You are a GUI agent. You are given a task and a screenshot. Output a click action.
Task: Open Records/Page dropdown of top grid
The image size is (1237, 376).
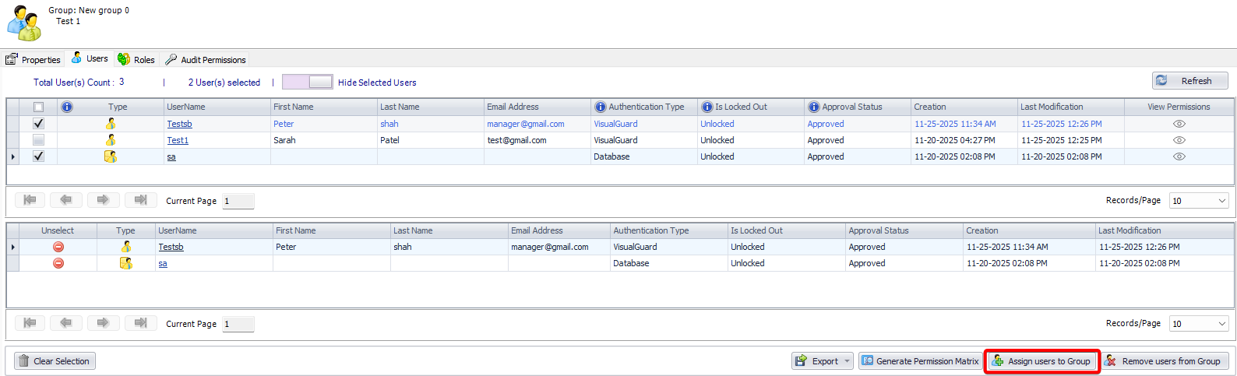point(1200,201)
